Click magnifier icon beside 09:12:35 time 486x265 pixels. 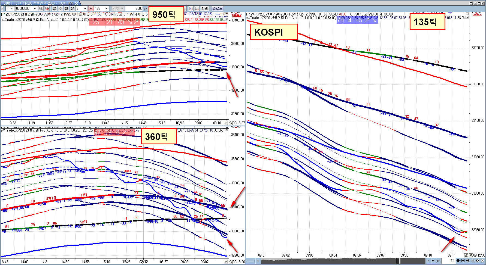[x=471, y=255]
